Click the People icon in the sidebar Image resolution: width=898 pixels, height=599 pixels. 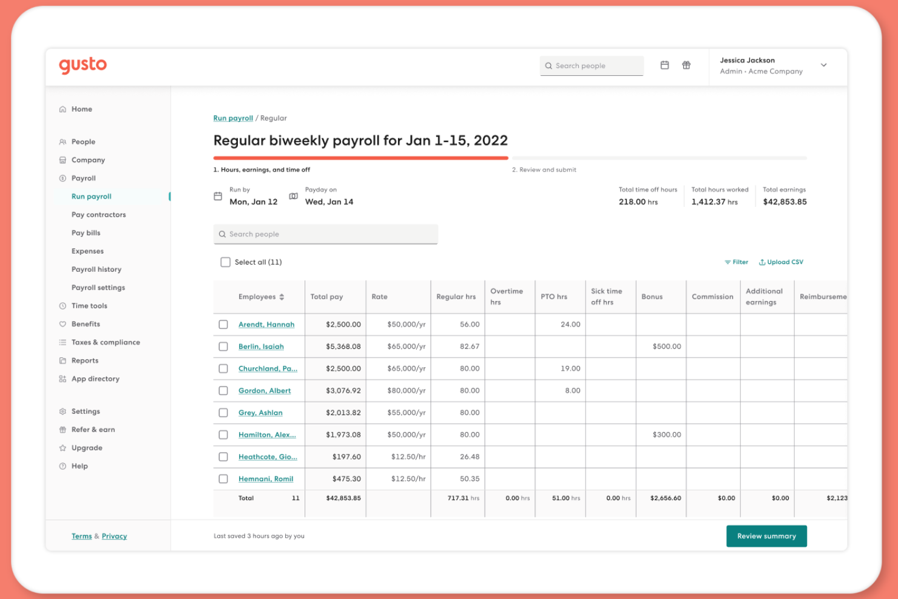click(x=63, y=141)
